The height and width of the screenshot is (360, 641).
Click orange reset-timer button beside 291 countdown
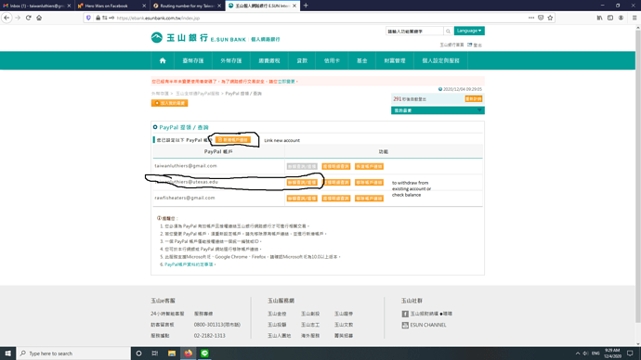tap(474, 98)
